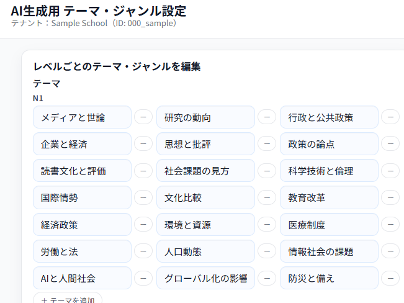The image size is (404, 303).
Task: Click minus icon next to 環境と資源
Action: pyautogui.click(x=267, y=224)
